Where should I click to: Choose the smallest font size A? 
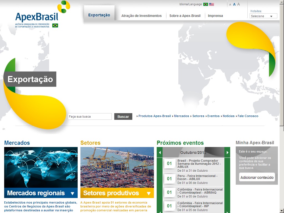(230, 4)
